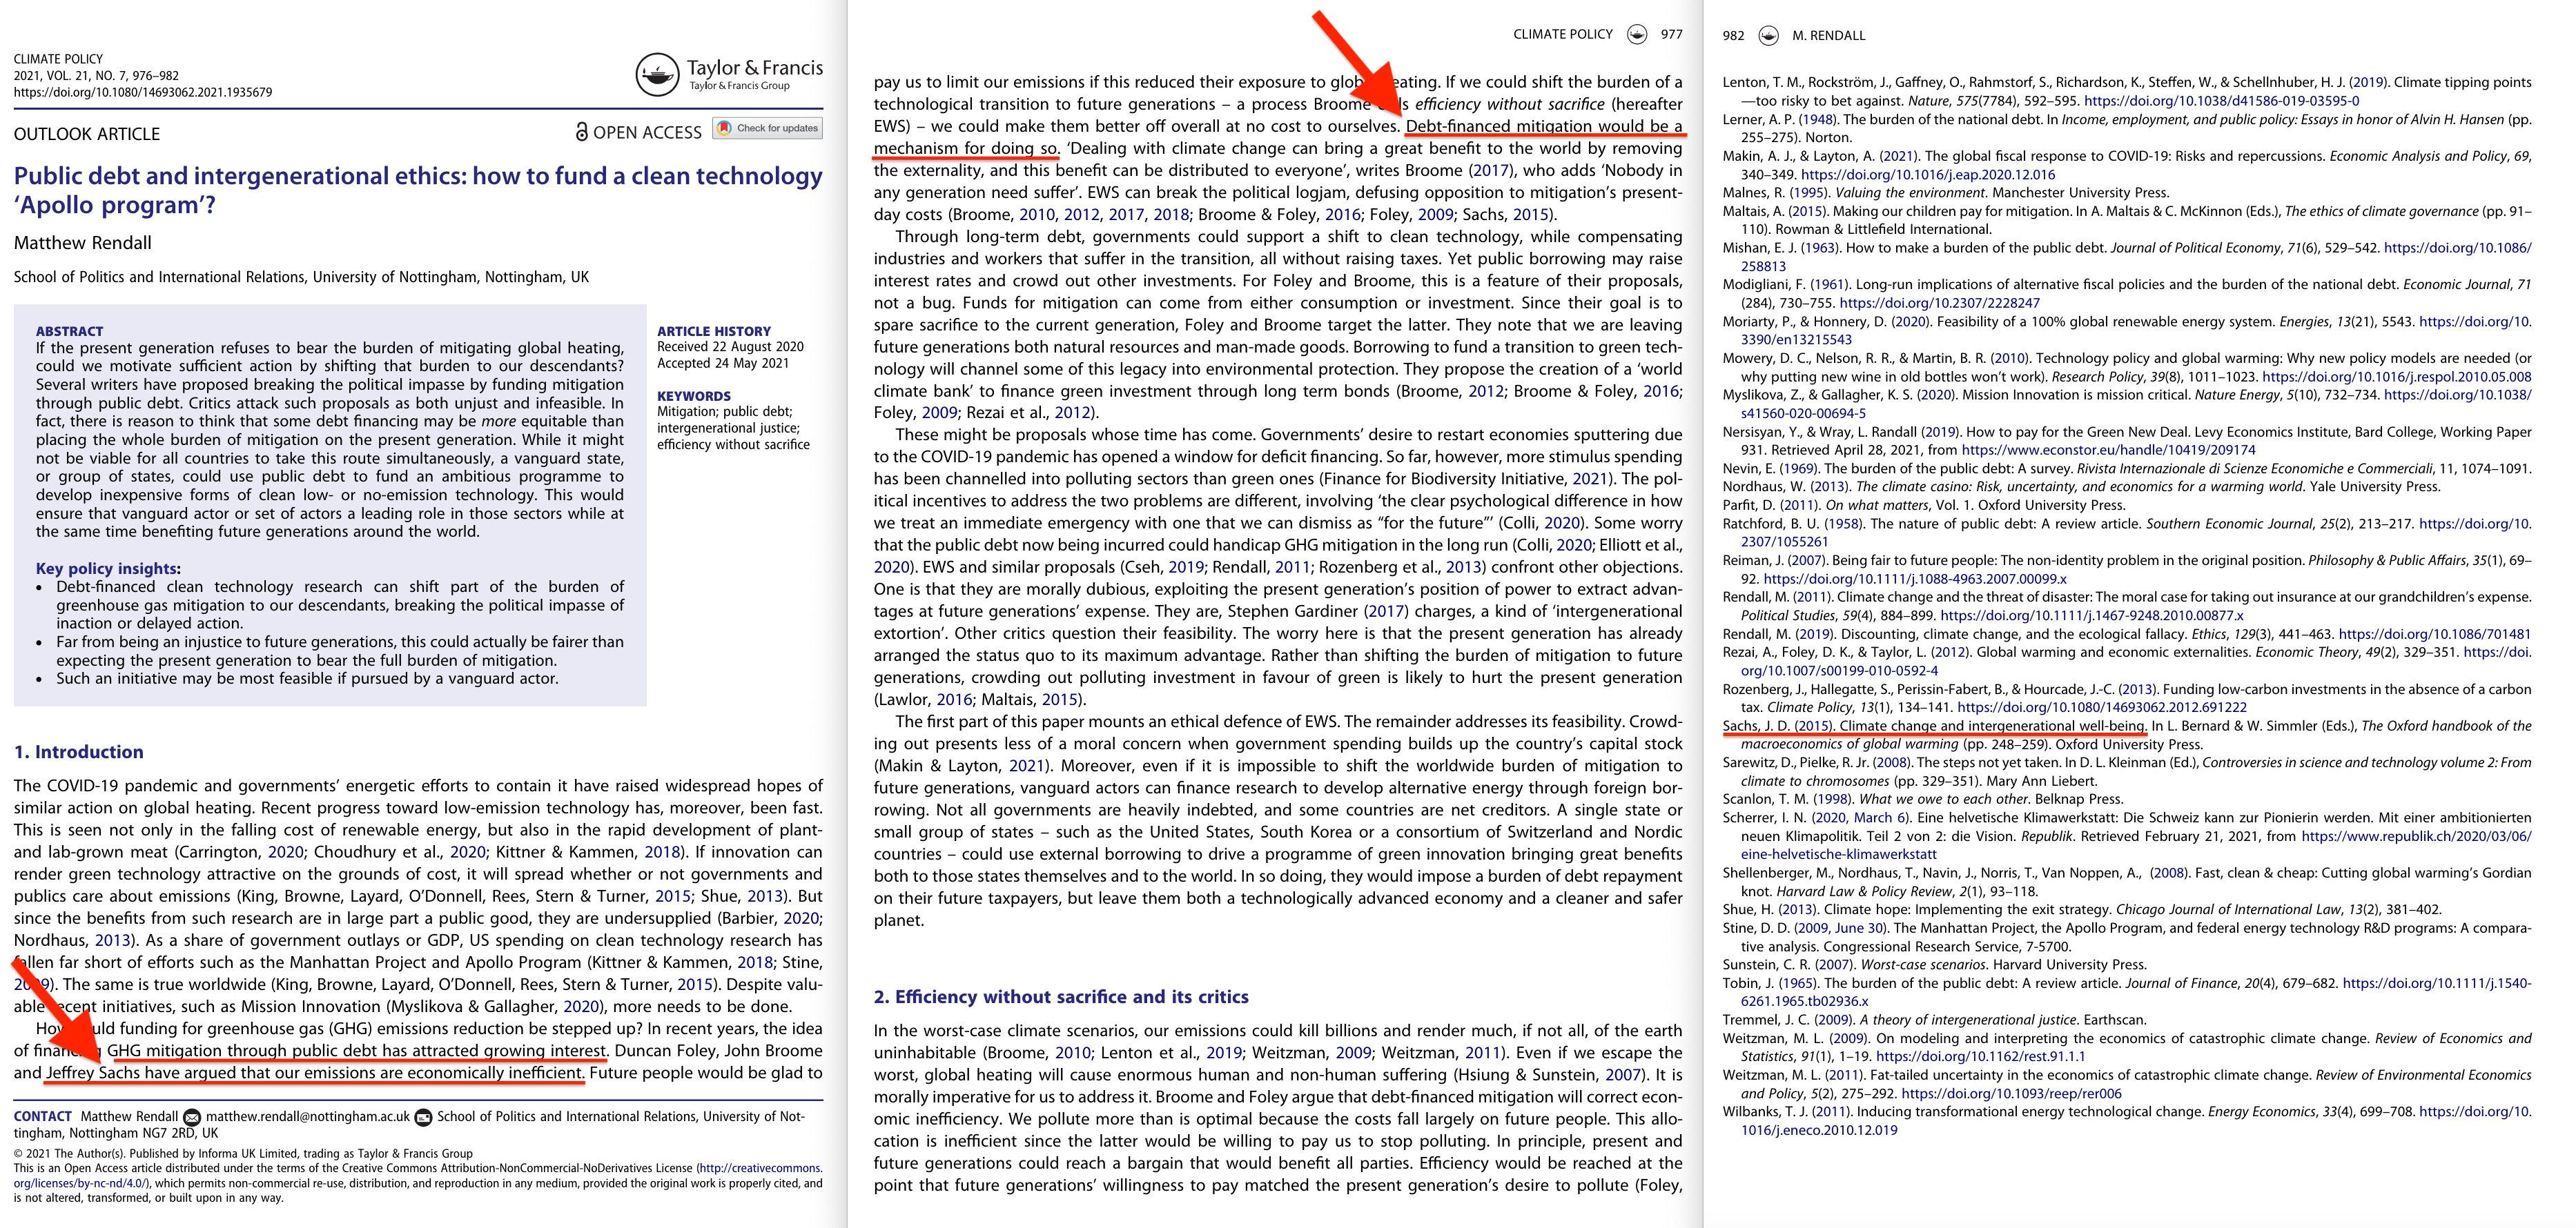
Task: Click the article title 'Public debt and intergenerational ethics'
Action: tap(418, 190)
